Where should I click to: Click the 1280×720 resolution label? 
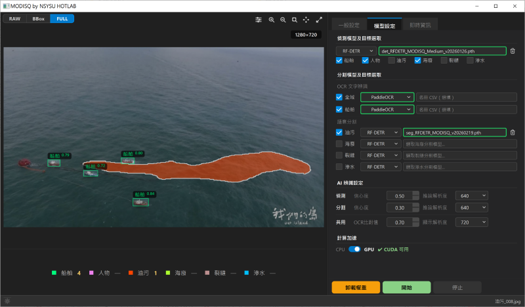pos(306,35)
